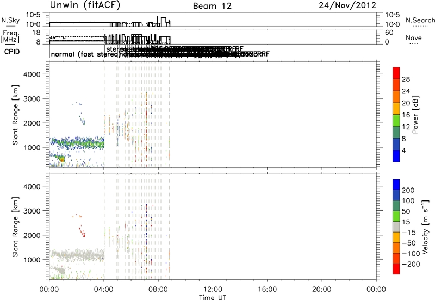The image size is (435, 301).
Task: Click the orange high-power patch near 500 km
Action: pyautogui.click(x=61, y=159)
